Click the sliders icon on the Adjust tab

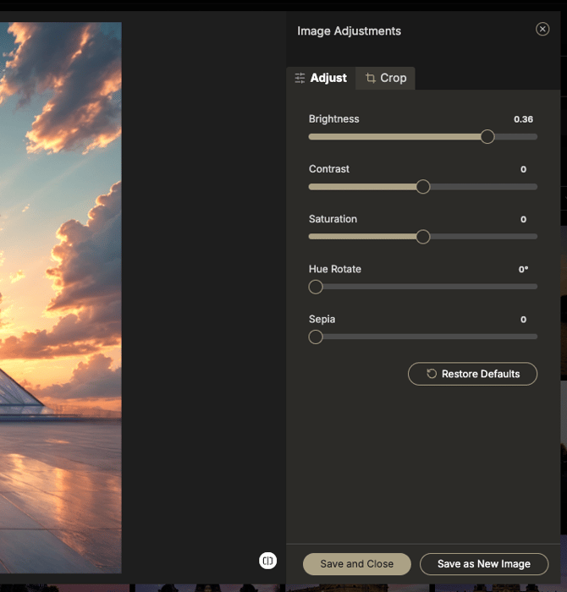coord(300,78)
